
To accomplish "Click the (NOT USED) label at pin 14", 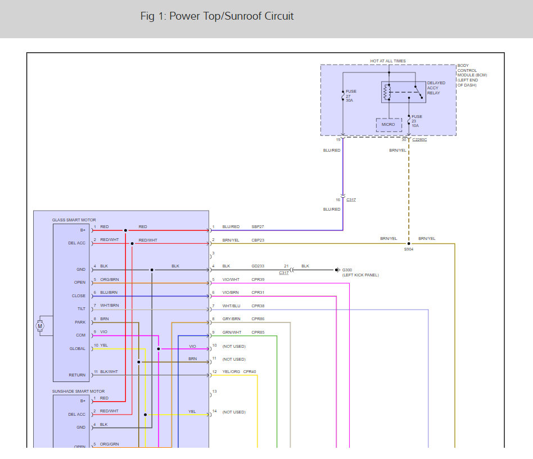I will (234, 412).
